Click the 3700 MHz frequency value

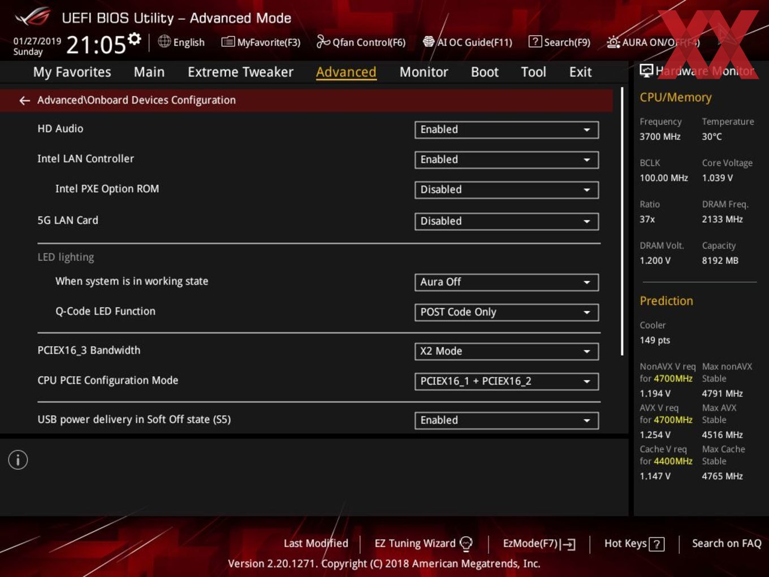(x=660, y=136)
